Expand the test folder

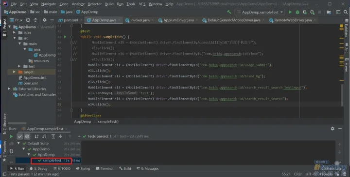(19, 66)
